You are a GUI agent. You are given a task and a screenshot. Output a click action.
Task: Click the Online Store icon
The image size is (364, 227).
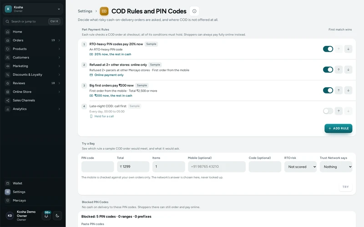[8, 92]
